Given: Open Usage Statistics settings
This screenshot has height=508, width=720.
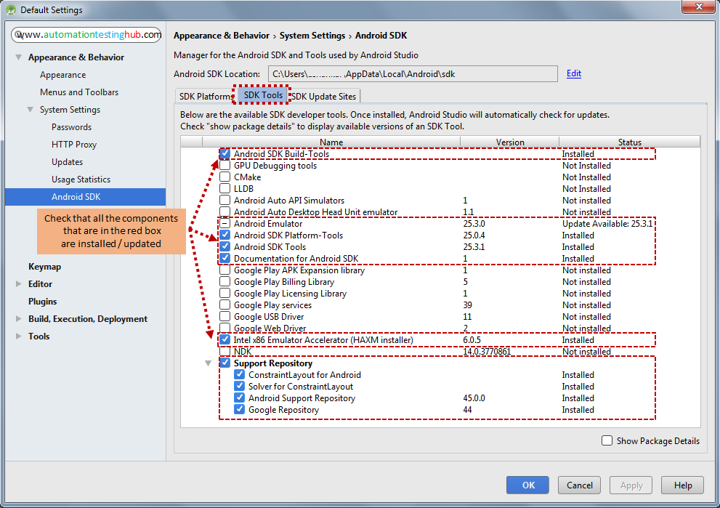Looking at the screenshot, I should pos(81,180).
